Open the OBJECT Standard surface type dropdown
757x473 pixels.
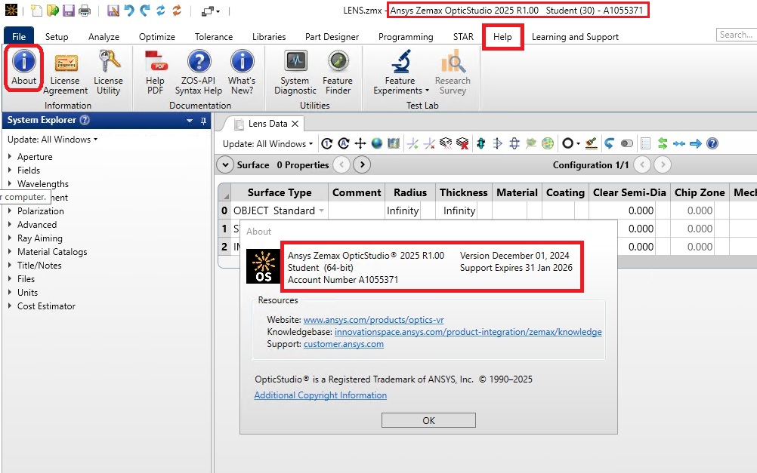pos(322,210)
